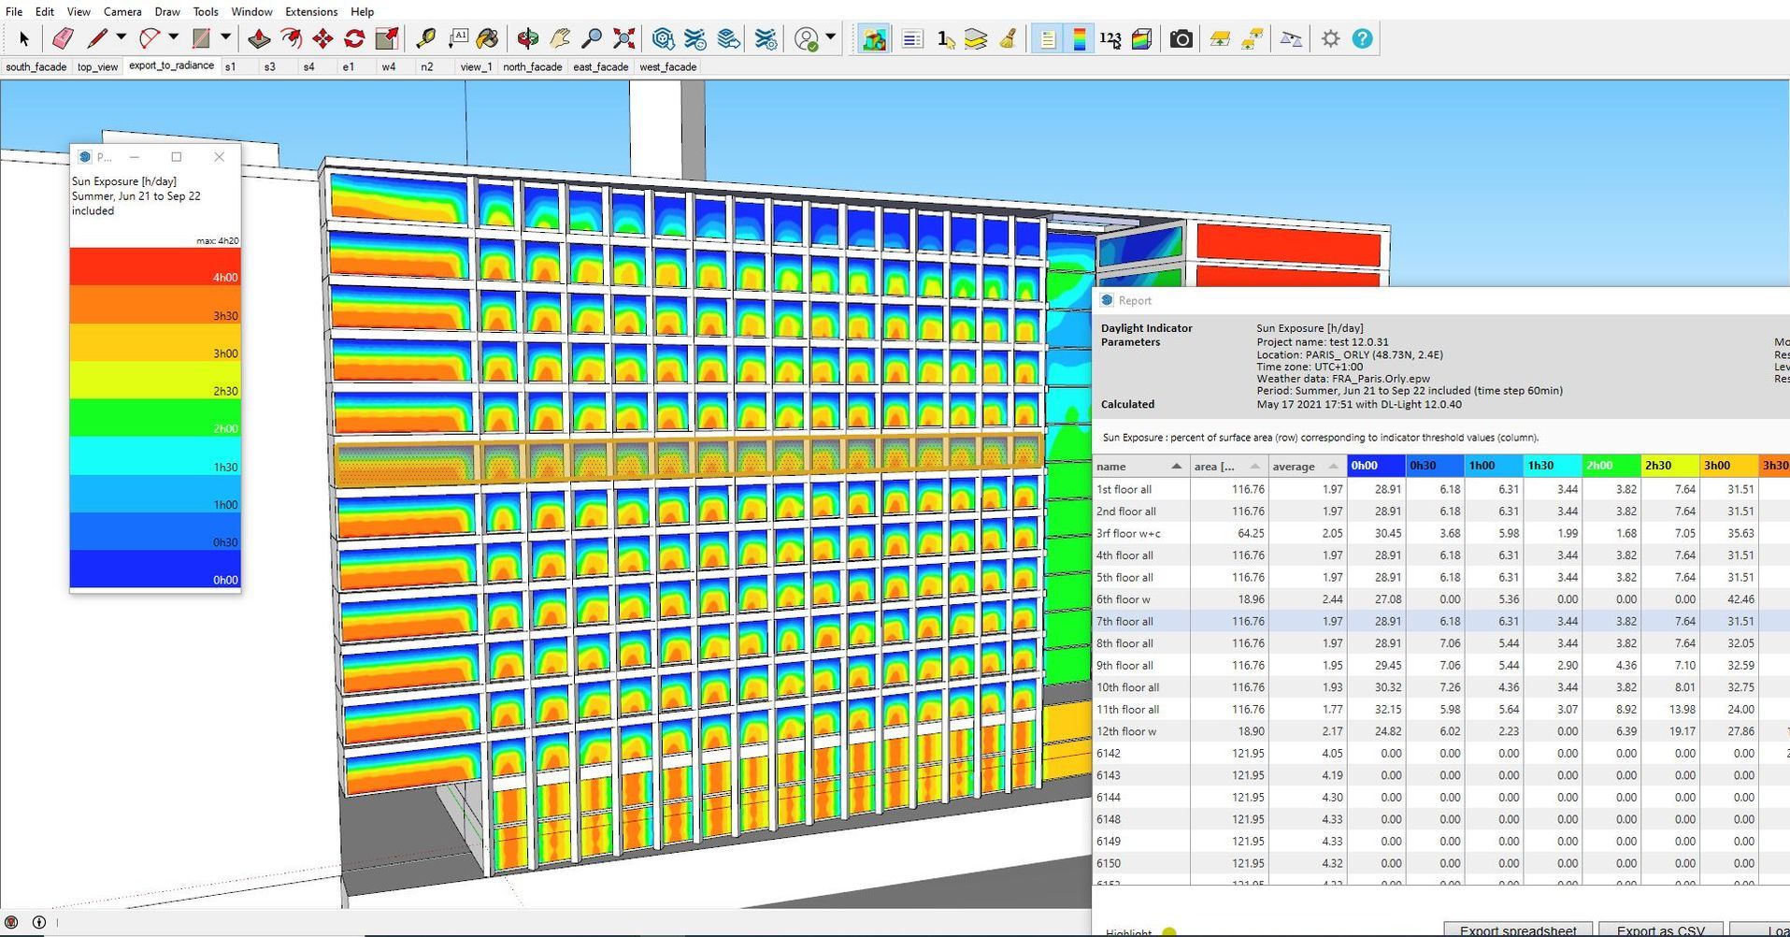
Task: Toggle the color legend display button
Action: [x=1080, y=39]
